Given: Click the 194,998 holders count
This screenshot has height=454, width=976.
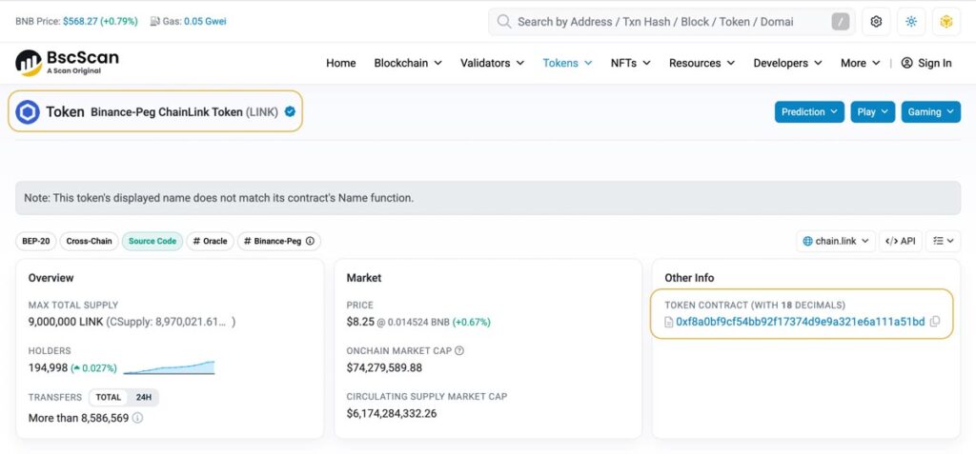Looking at the screenshot, I should tap(48, 367).
